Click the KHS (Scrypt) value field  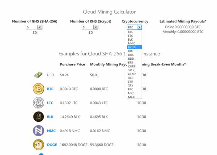point(88,27)
